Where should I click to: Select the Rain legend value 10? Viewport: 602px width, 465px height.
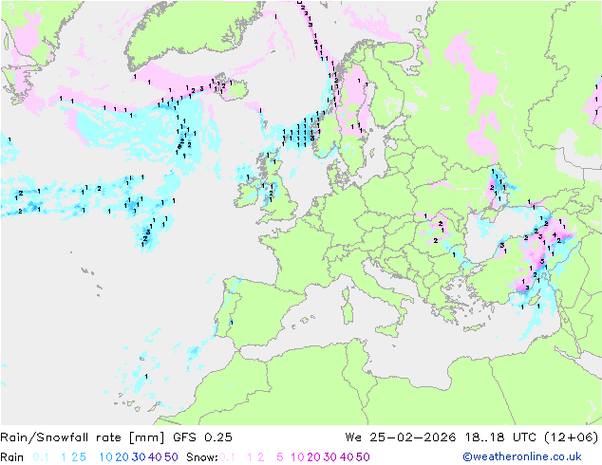[105, 457]
